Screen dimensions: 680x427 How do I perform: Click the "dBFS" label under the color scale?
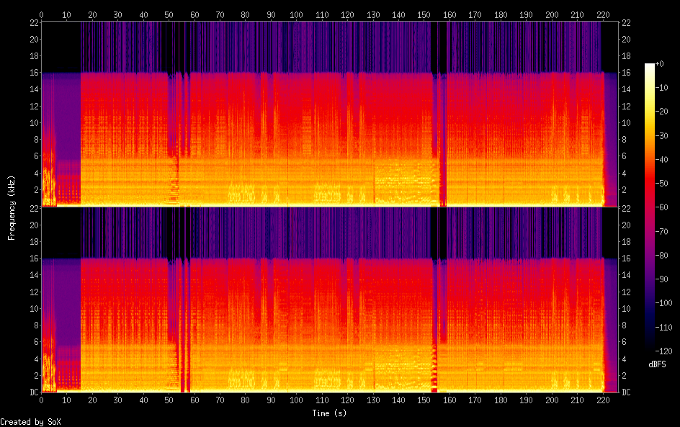click(657, 364)
